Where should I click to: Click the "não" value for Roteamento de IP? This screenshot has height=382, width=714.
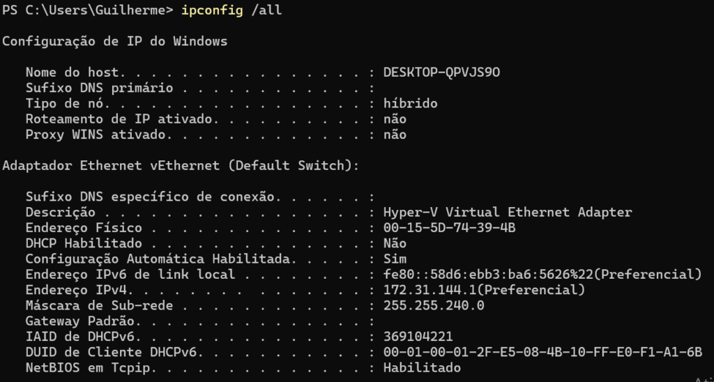395,119
